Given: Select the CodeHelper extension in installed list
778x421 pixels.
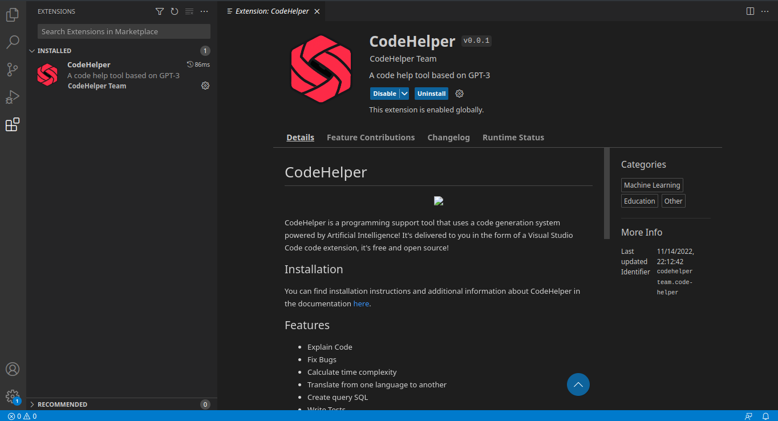Looking at the screenshot, I should (x=123, y=75).
